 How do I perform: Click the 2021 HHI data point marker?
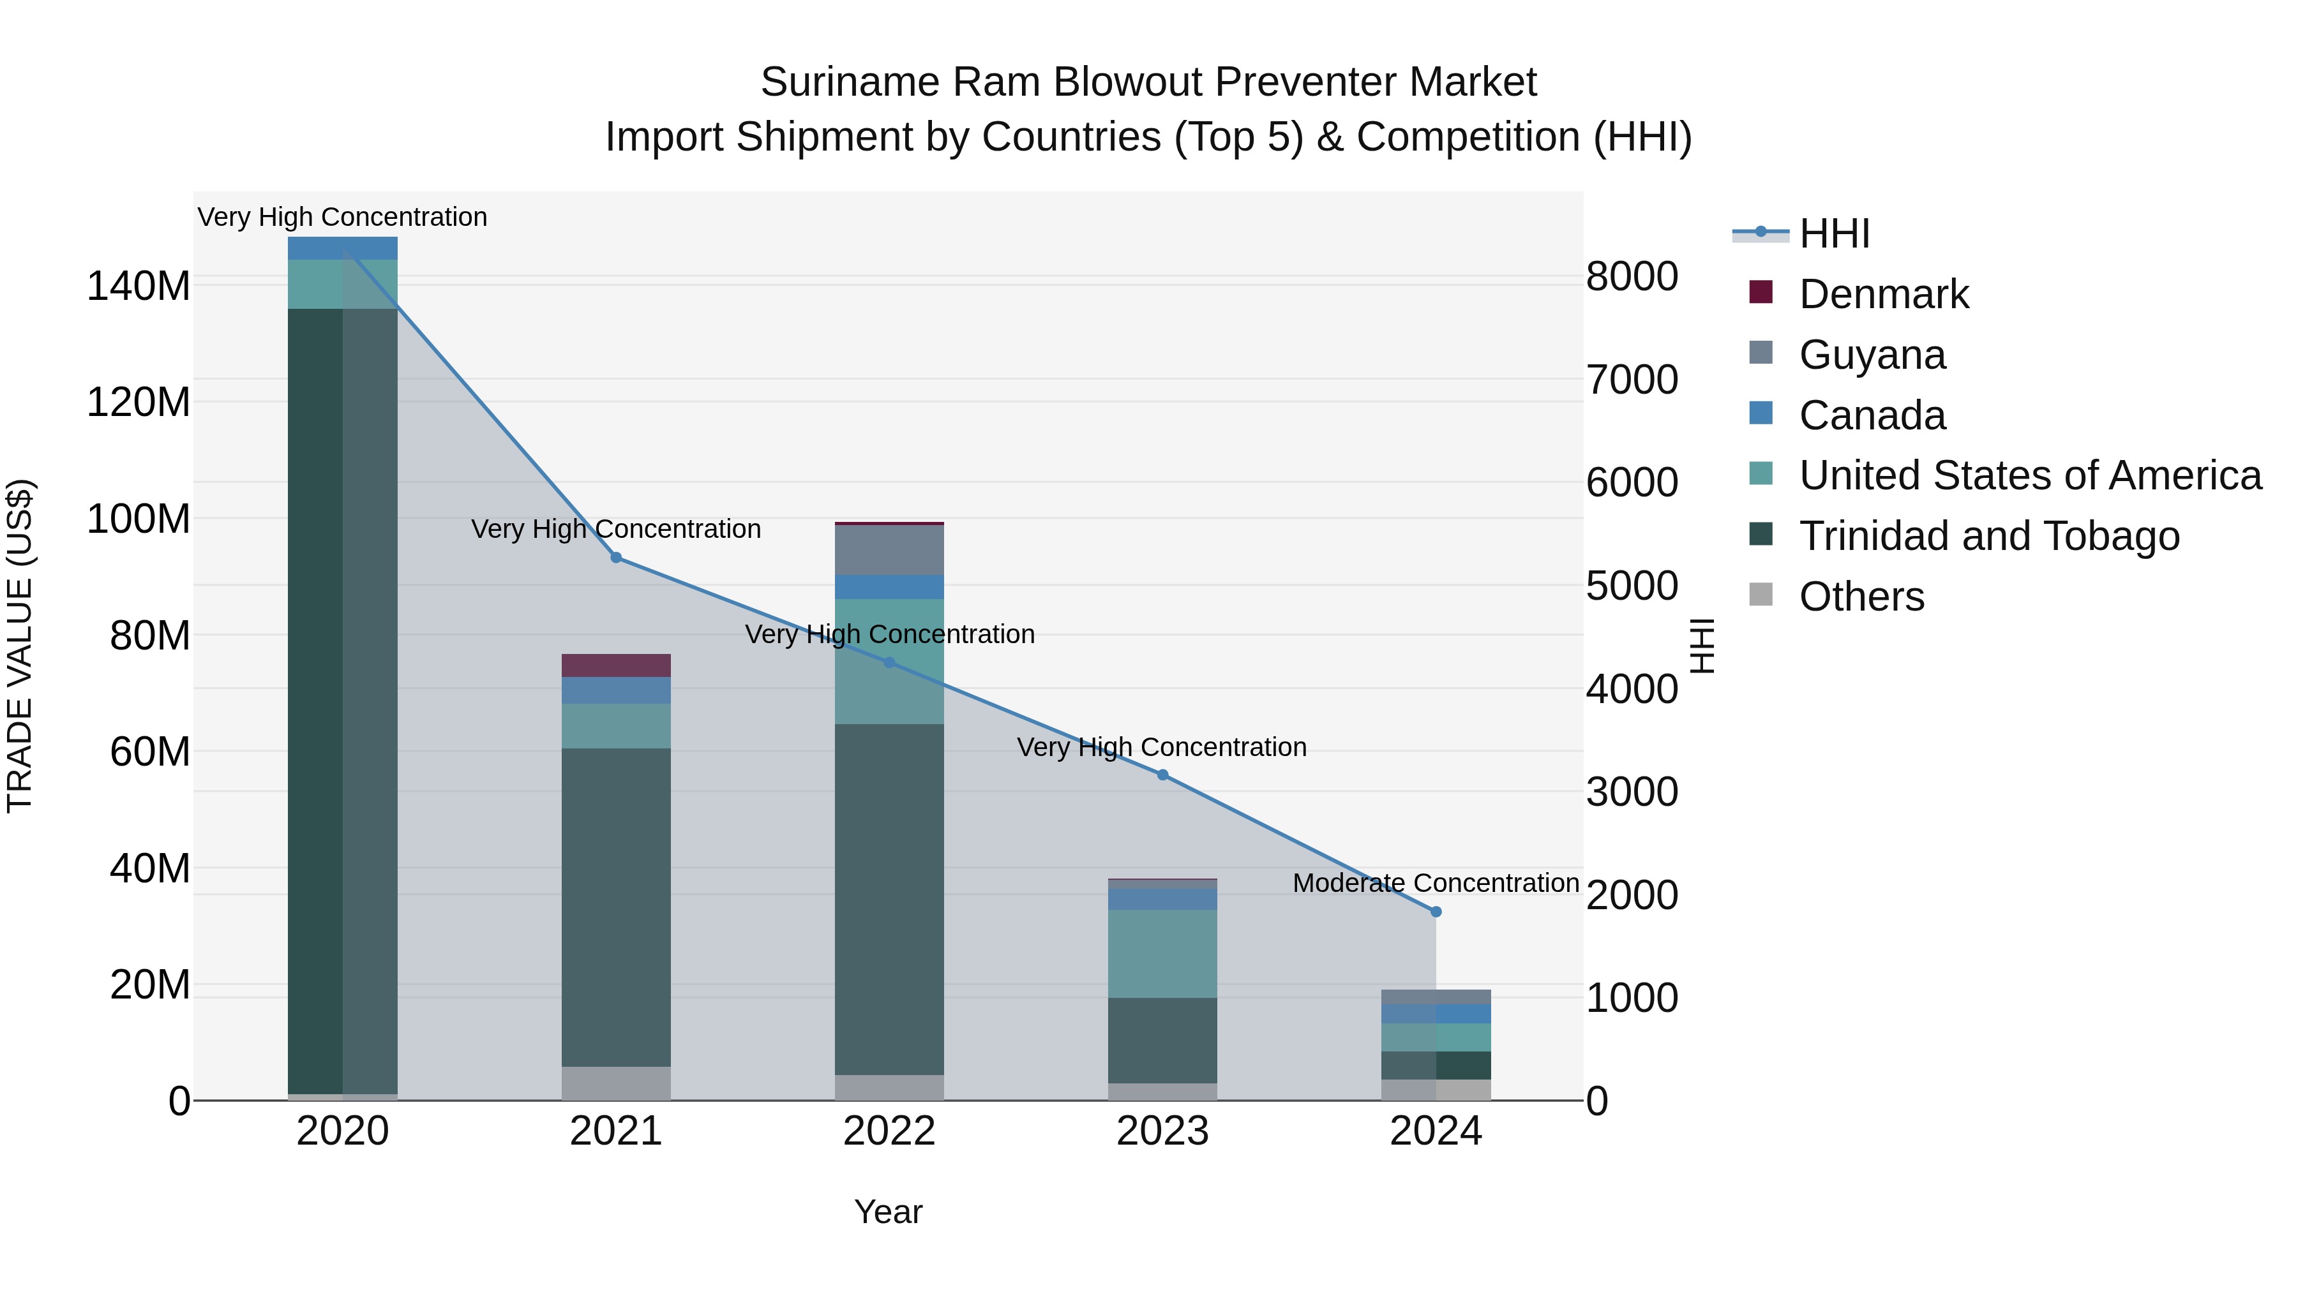click(615, 557)
